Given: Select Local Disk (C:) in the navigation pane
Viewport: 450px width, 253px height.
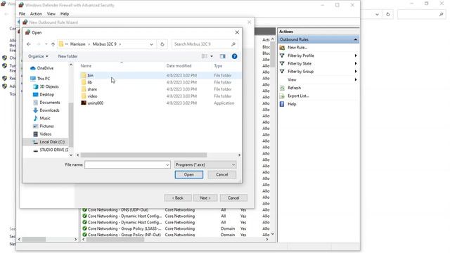Looking at the screenshot, I should tap(51, 142).
